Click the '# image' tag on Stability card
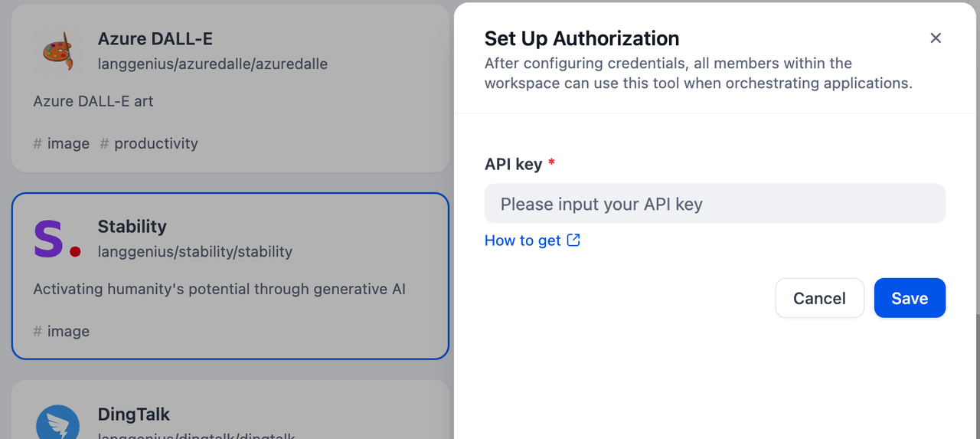Viewport: 980px width, 439px height. pyautogui.click(x=61, y=331)
